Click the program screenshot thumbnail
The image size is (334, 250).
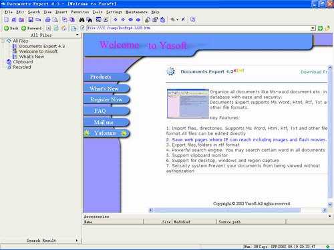click(x=188, y=103)
